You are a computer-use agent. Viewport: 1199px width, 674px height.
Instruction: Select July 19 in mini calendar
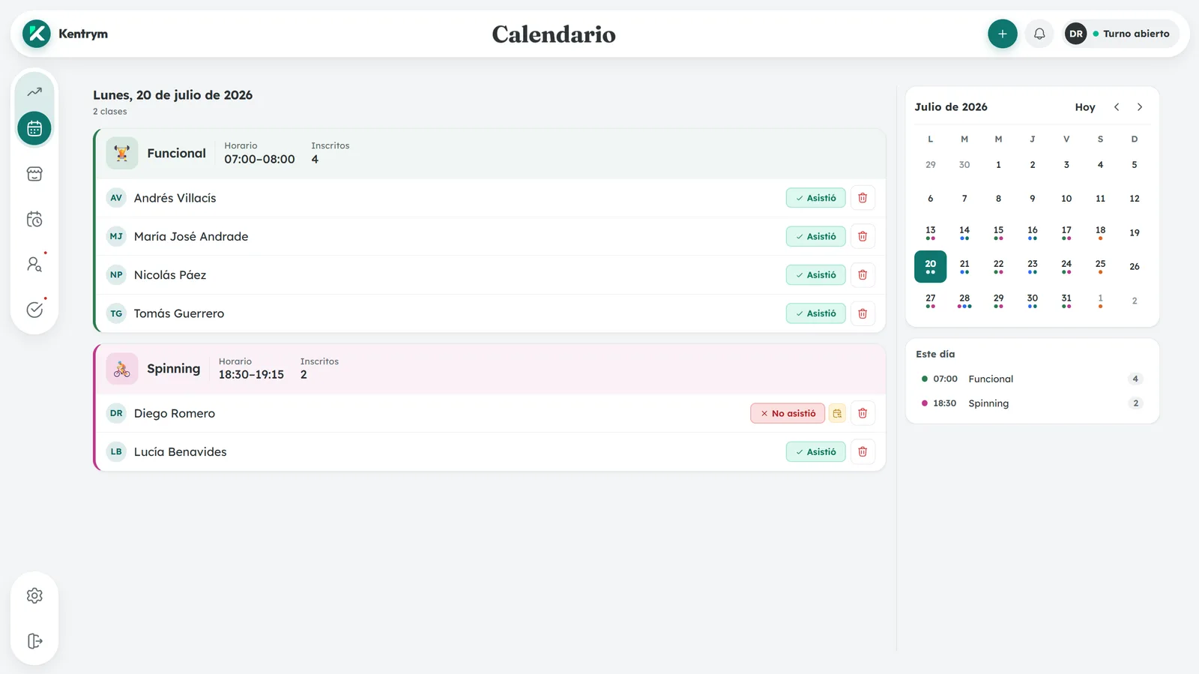[x=1135, y=232]
